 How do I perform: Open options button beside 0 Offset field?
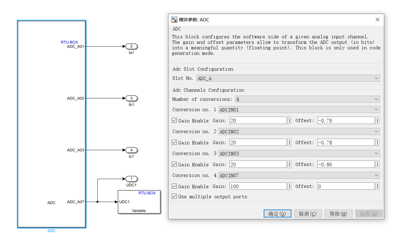click(377, 186)
